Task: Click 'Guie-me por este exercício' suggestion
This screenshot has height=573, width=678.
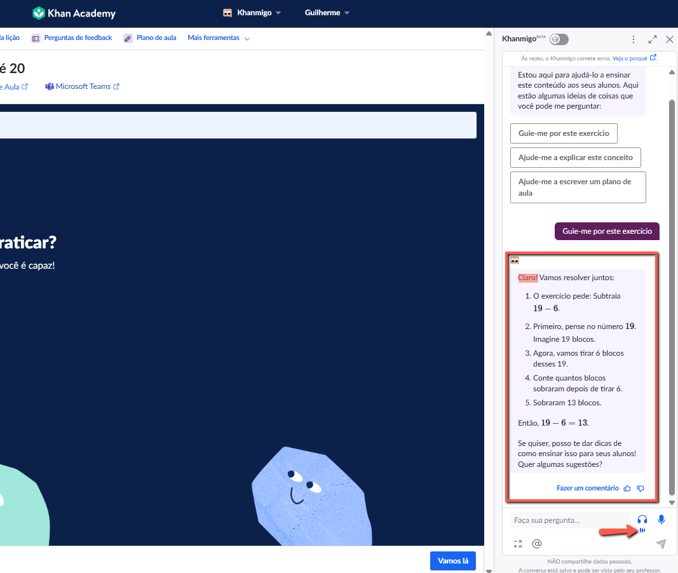Action: tap(564, 133)
